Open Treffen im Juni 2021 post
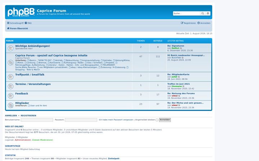This screenshot has height=161, width=259. click(178, 84)
